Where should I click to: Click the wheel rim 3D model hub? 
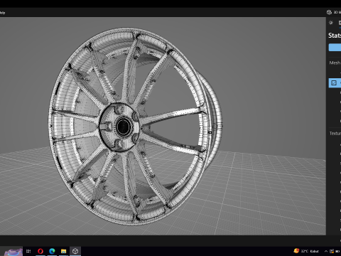tap(123, 127)
